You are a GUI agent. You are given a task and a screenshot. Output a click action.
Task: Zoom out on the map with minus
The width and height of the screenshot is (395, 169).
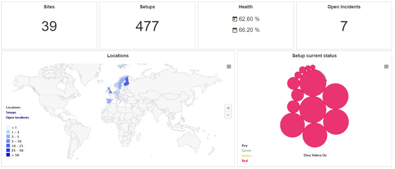point(228,115)
